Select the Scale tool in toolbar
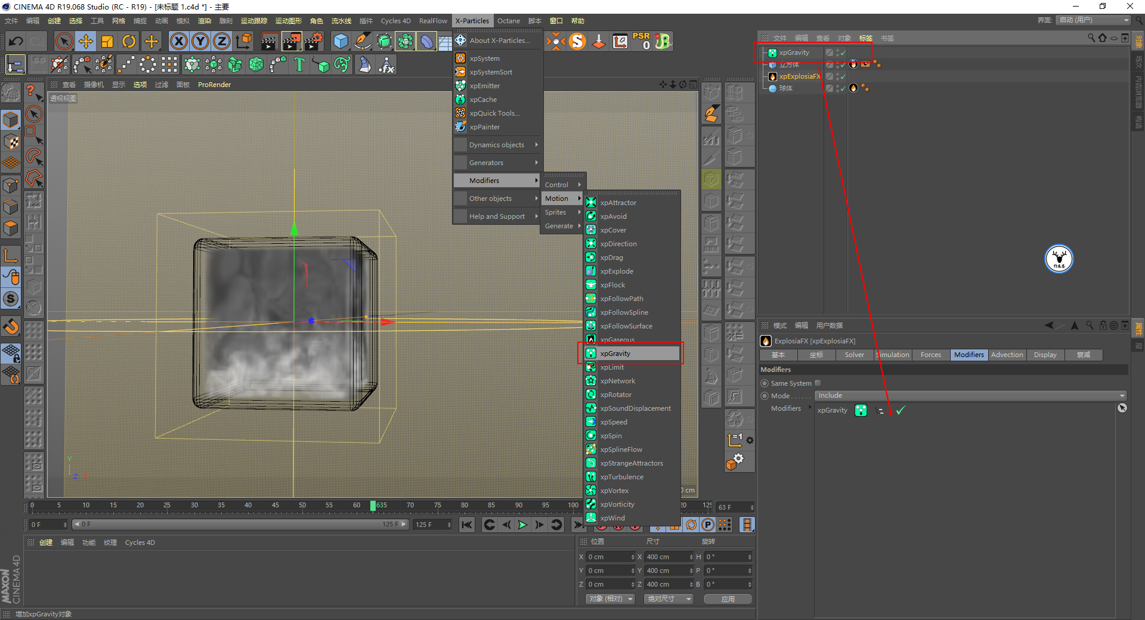Image resolution: width=1145 pixels, height=620 pixels. 107,41
